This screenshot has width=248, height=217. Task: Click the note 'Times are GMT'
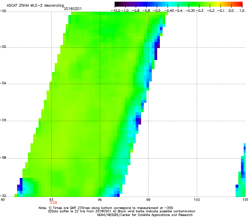(x=65, y=208)
